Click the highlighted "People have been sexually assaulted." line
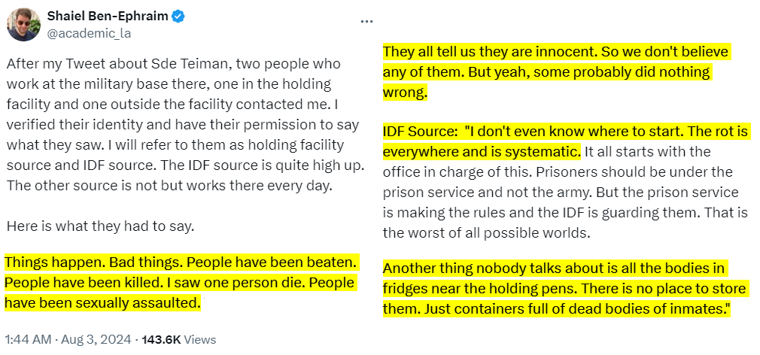760x355 pixels. [x=102, y=303]
